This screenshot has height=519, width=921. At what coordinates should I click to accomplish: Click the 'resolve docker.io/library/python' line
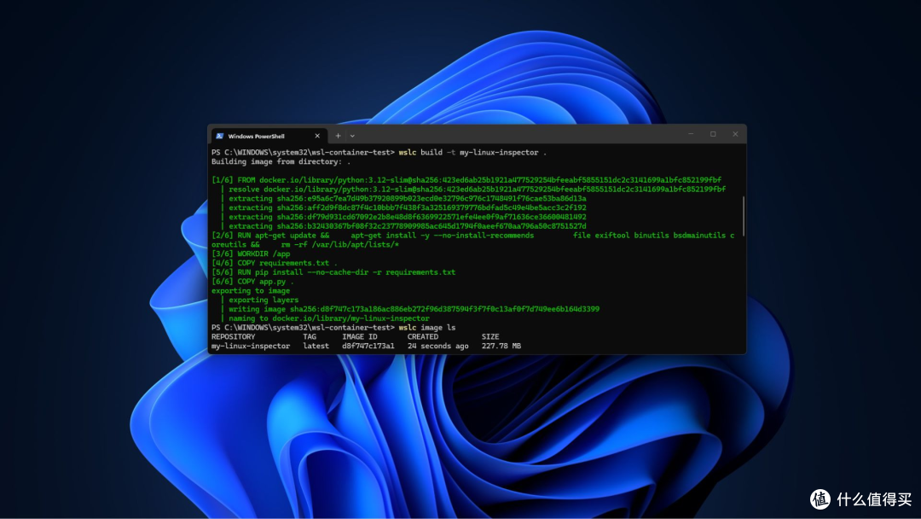pos(477,190)
